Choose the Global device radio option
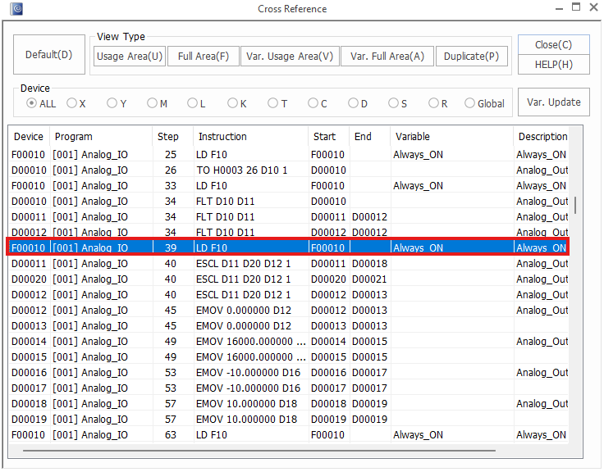Image resolution: width=604 pixels, height=472 pixels. click(x=470, y=103)
